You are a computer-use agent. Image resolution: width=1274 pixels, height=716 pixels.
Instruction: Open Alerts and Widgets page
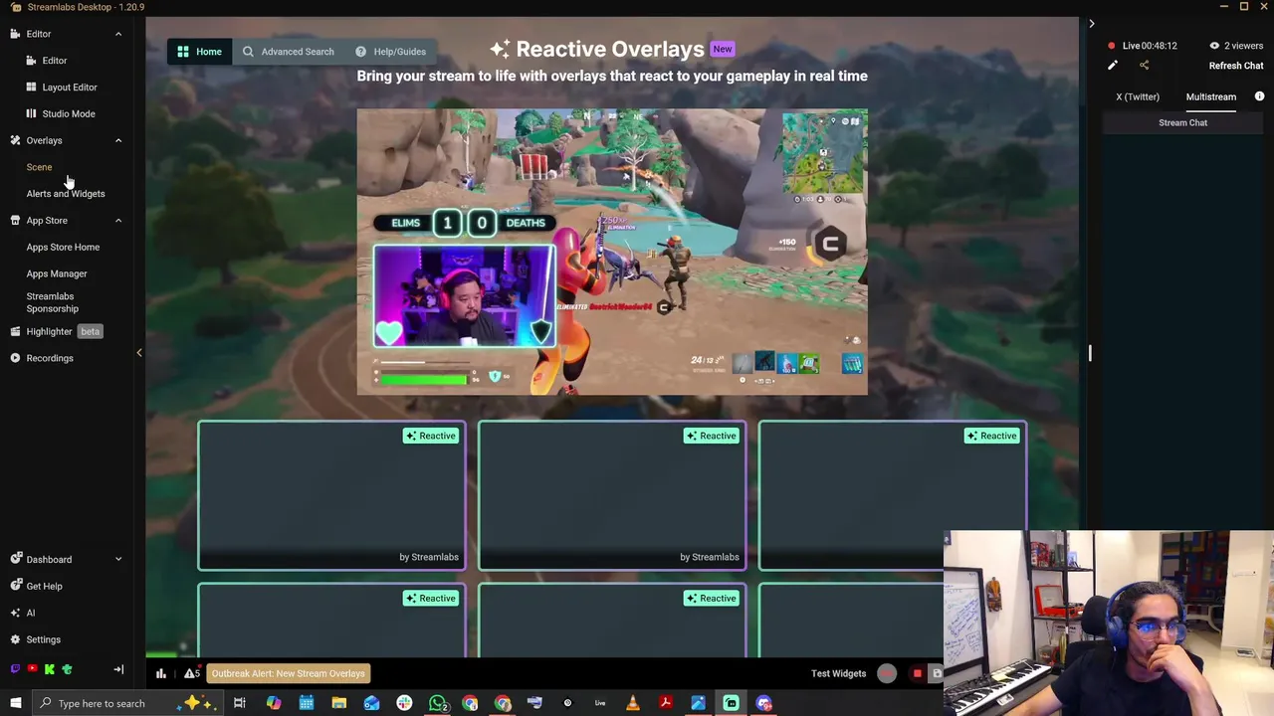66,194
